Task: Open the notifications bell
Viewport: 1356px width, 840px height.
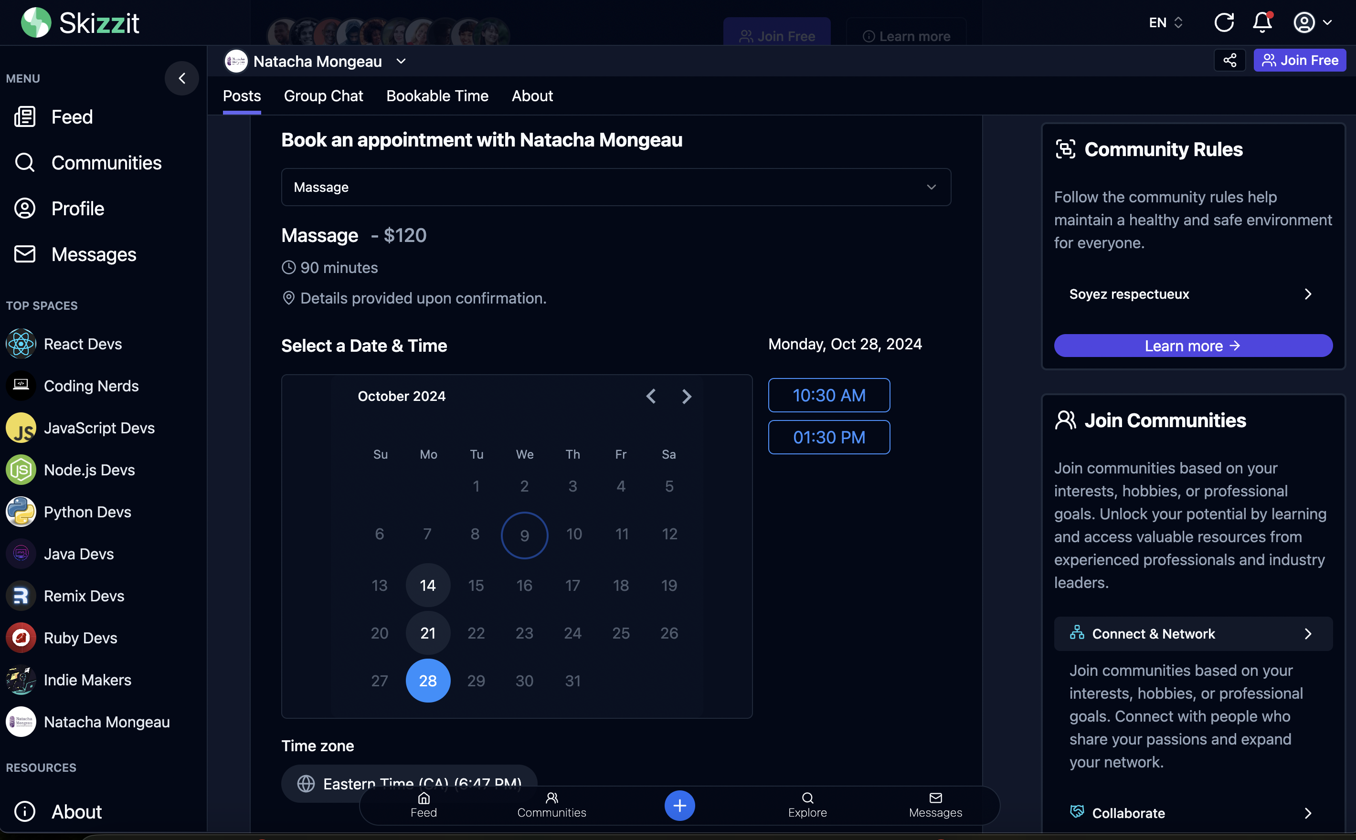Action: (x=1262, y=23)
